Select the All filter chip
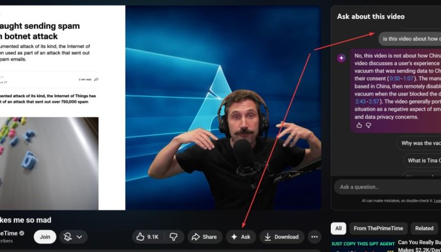 point(338,228)
